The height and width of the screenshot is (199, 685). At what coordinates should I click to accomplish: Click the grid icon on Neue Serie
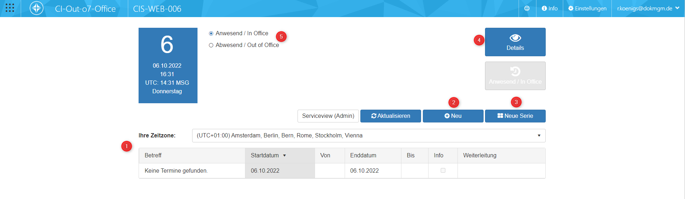500,116
